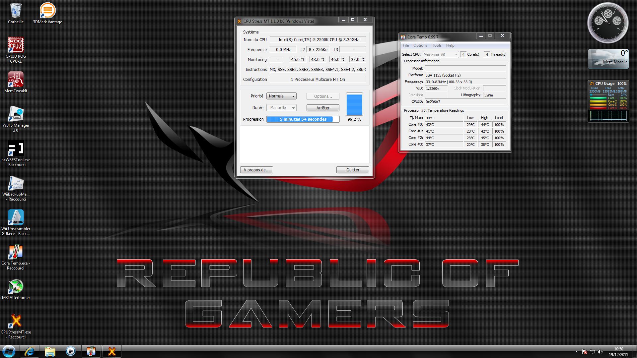The image size is (637, 358).
Task: Open the MSI Afterburner desktop shortcut
Action: 16,287
